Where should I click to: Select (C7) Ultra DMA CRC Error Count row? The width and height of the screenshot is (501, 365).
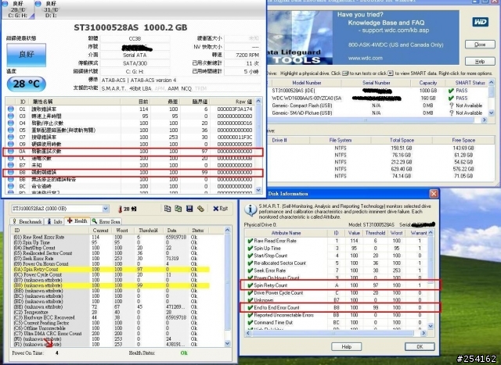111,334
